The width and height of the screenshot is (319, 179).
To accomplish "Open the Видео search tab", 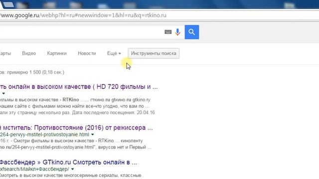I will click(x=29, y=53).
